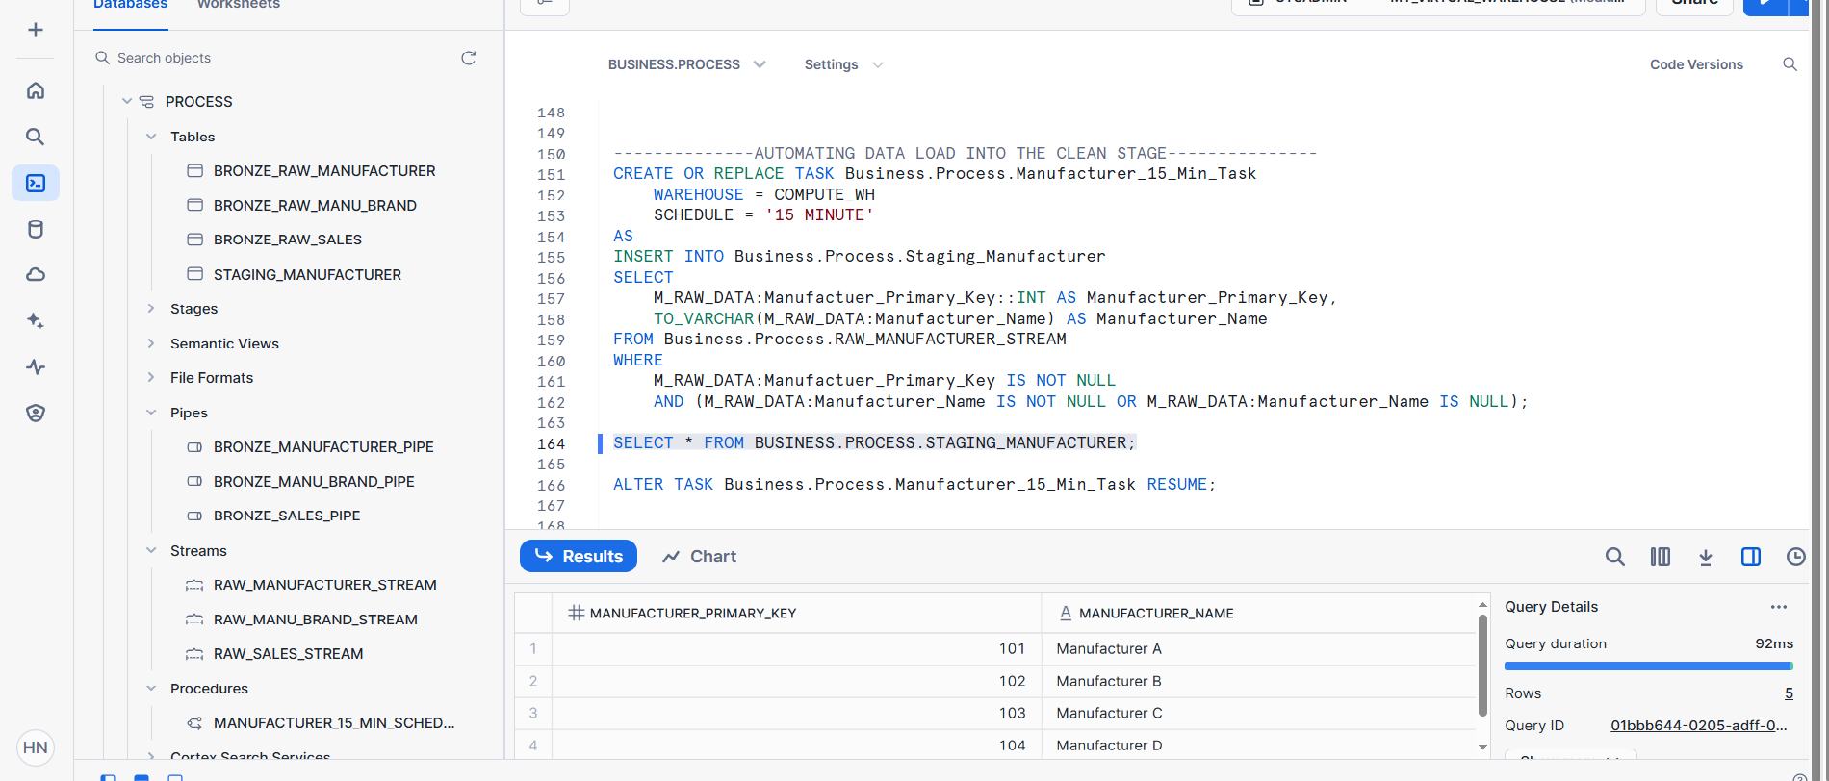Open the Query ID link

tap(1699, 725)
